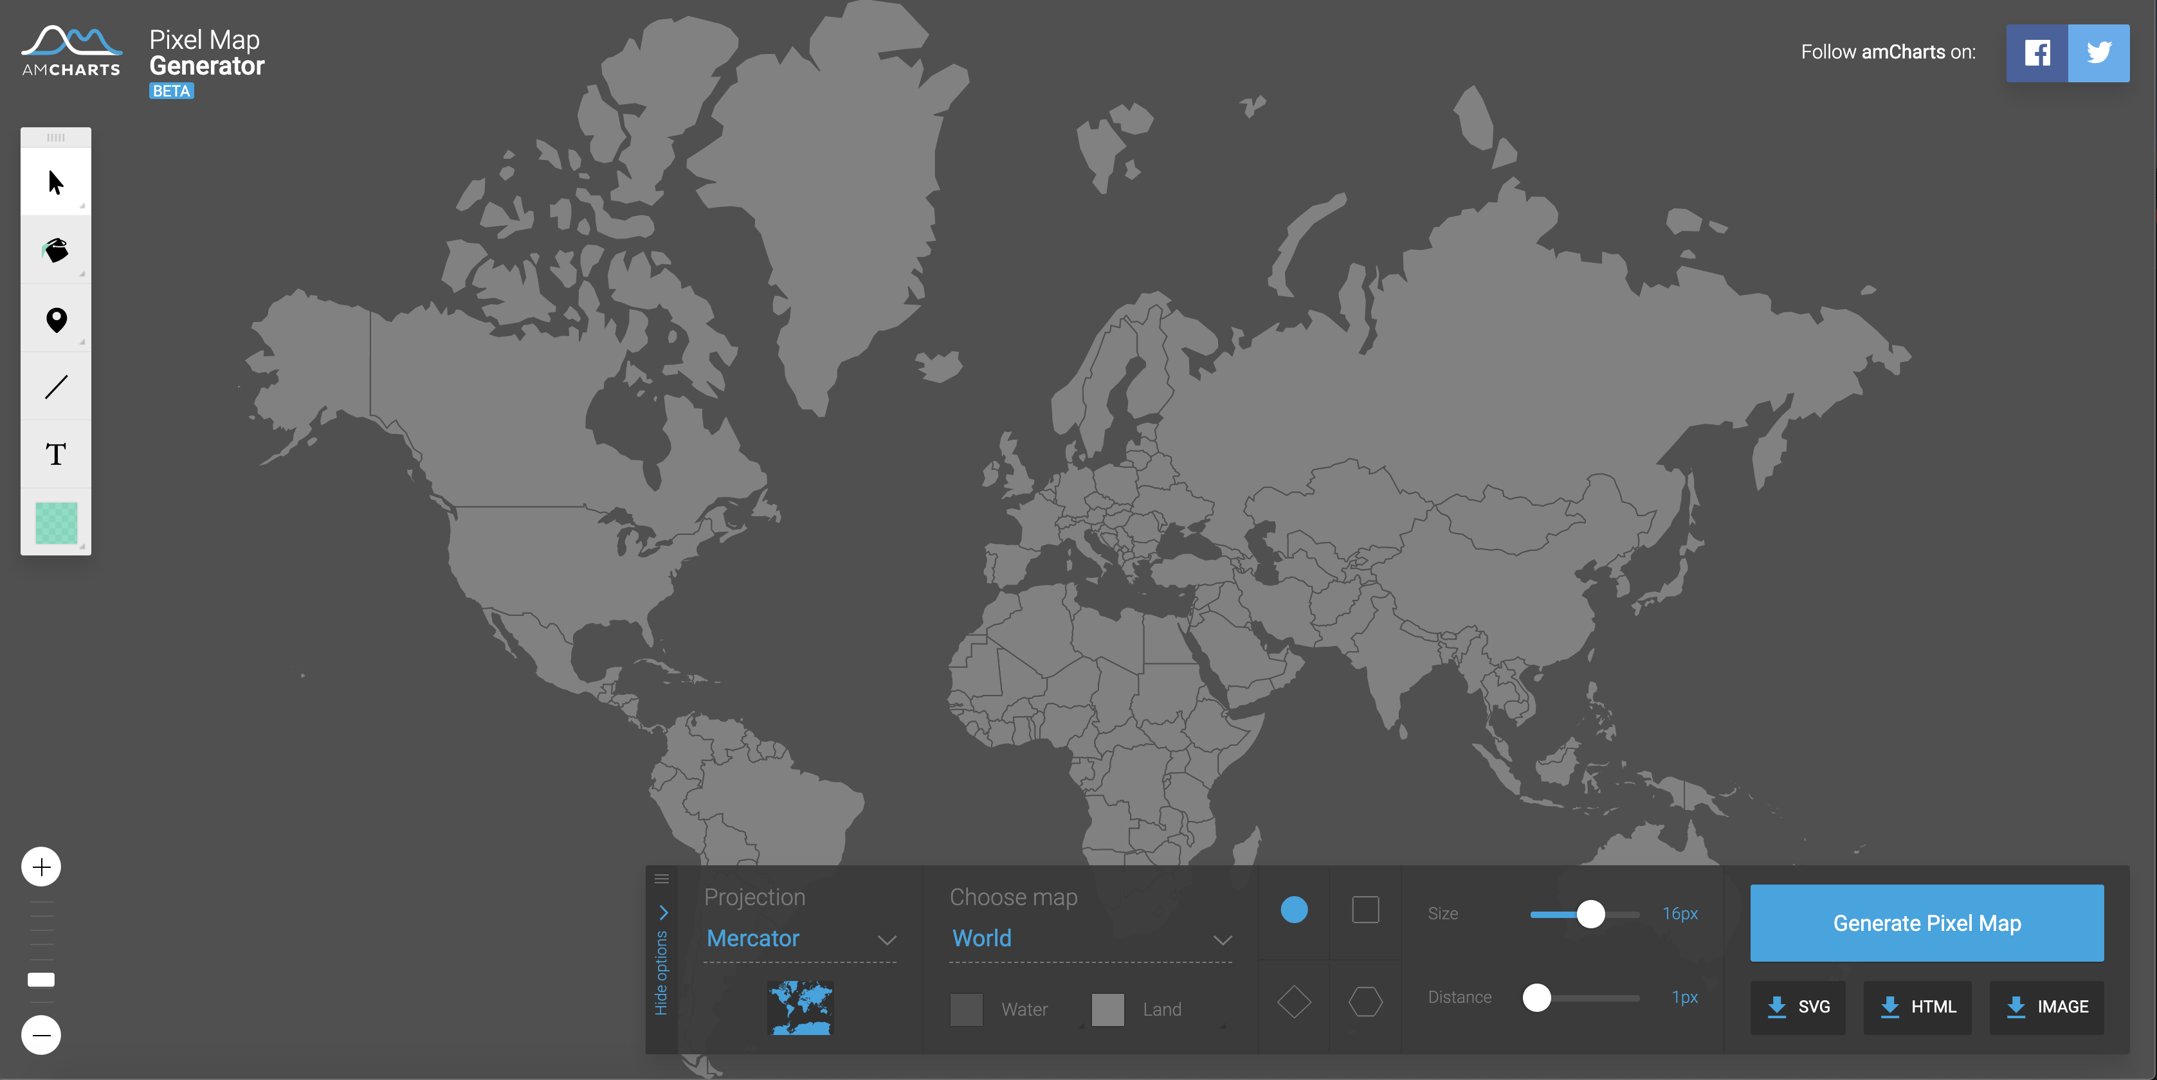Screen dimensions: 2157x1080
Task: Collapse the Hide Options panel
Action: (662, 956)
